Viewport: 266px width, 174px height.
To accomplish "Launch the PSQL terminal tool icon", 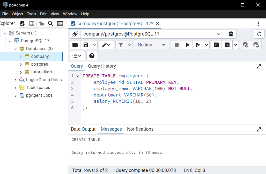I will pyautogui.click(x=60, y=24).
